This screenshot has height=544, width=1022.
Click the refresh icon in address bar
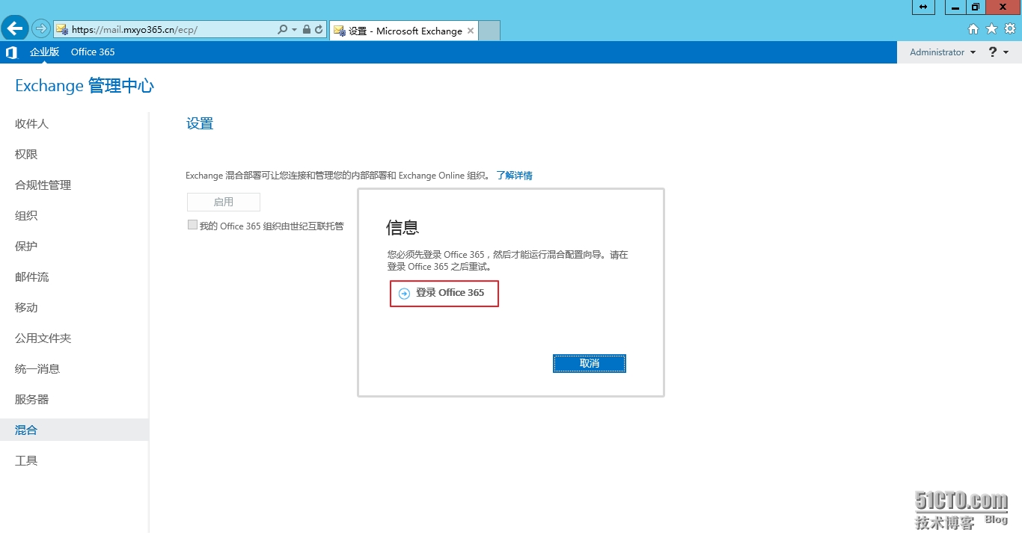[x=319, y=30]
